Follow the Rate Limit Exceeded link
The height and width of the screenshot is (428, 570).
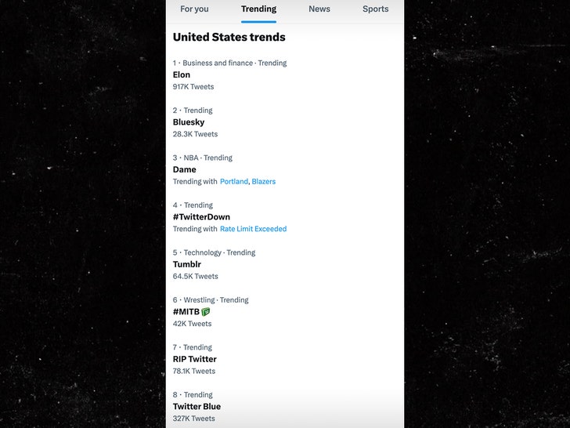point(253,229)
